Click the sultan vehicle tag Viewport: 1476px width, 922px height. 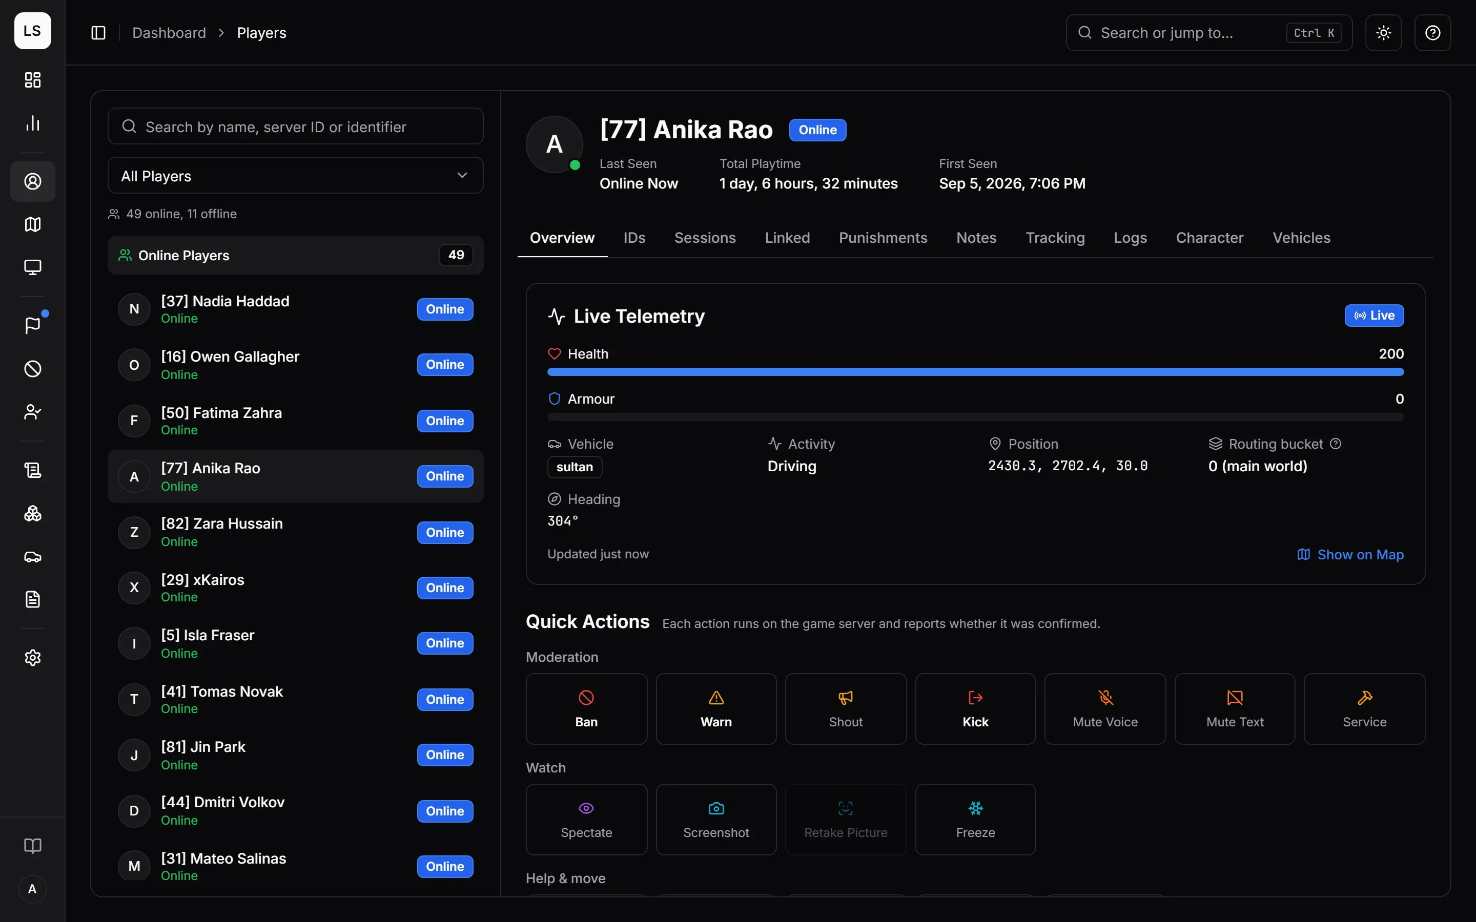[575, 467]
